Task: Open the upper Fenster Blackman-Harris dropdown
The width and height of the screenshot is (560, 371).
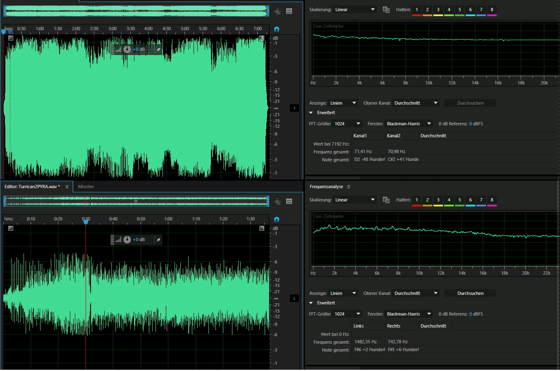Action: (x=409, y=124)
